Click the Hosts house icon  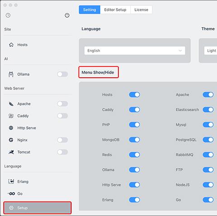pyautogui.click(x=11, y=45)
